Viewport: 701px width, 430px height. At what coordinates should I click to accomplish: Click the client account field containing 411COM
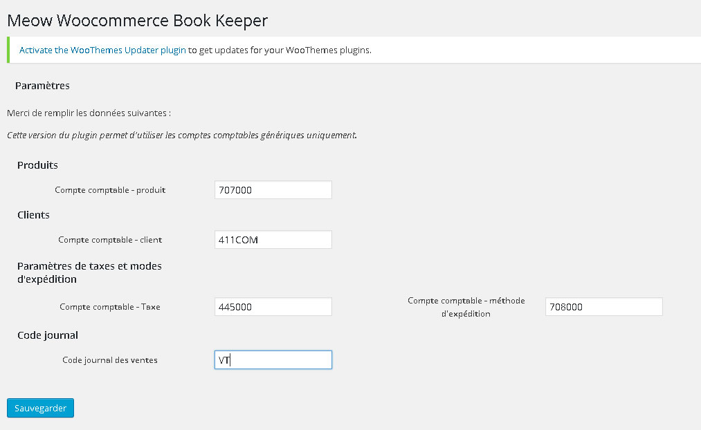273,240
